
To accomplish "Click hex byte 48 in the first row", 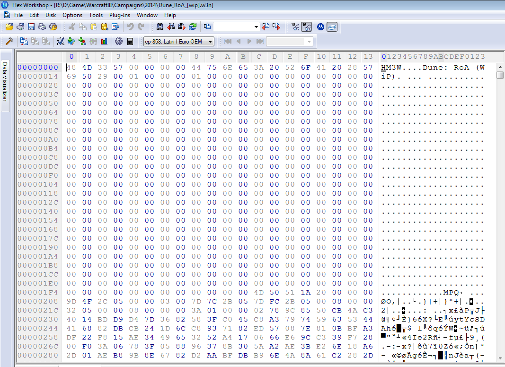I will tap(71, 67).
